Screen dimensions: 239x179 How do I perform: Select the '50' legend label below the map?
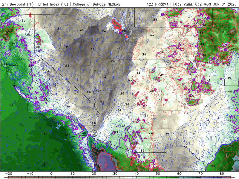(x=158, y=174)
